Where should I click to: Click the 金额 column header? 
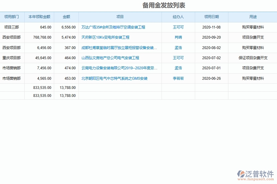pos(66,17)
